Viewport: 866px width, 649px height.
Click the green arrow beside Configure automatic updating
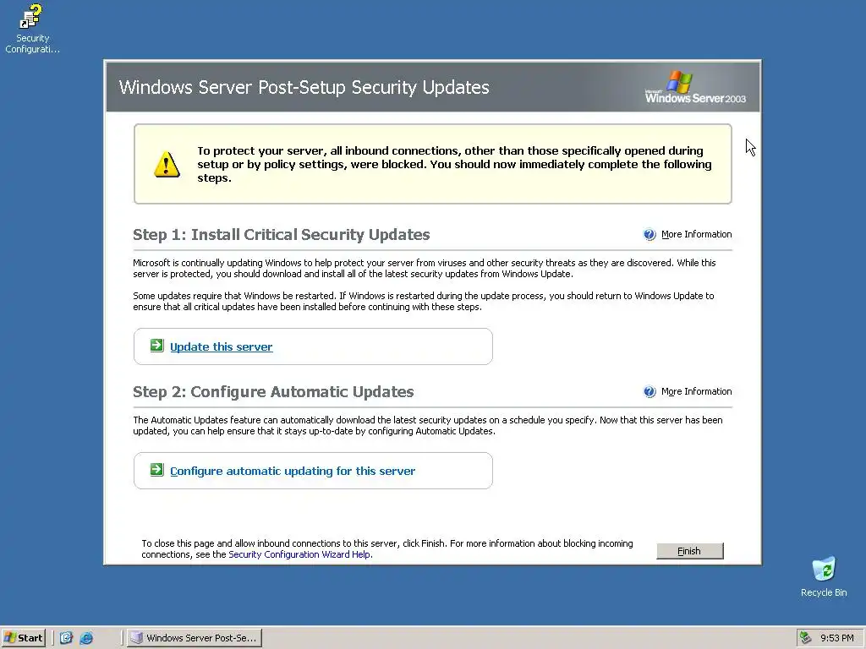156,470
